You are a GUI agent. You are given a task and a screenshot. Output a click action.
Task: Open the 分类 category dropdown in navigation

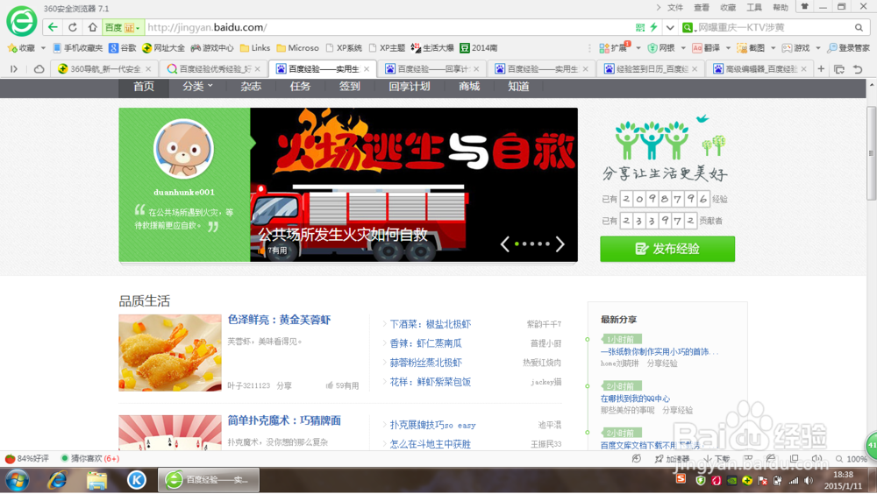click(197, 87)
